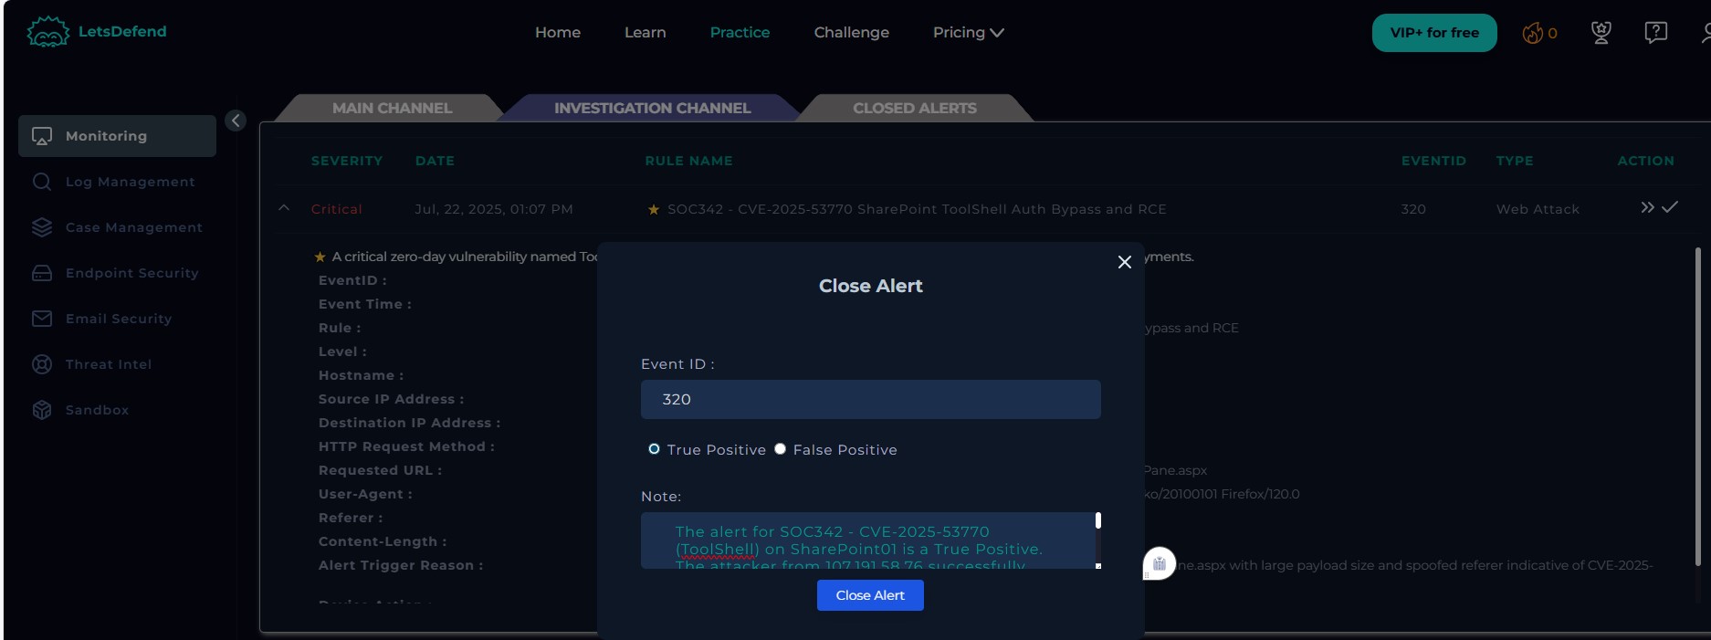
Task: Open Log Management magnifier icon
Action: tap(42, 182)
